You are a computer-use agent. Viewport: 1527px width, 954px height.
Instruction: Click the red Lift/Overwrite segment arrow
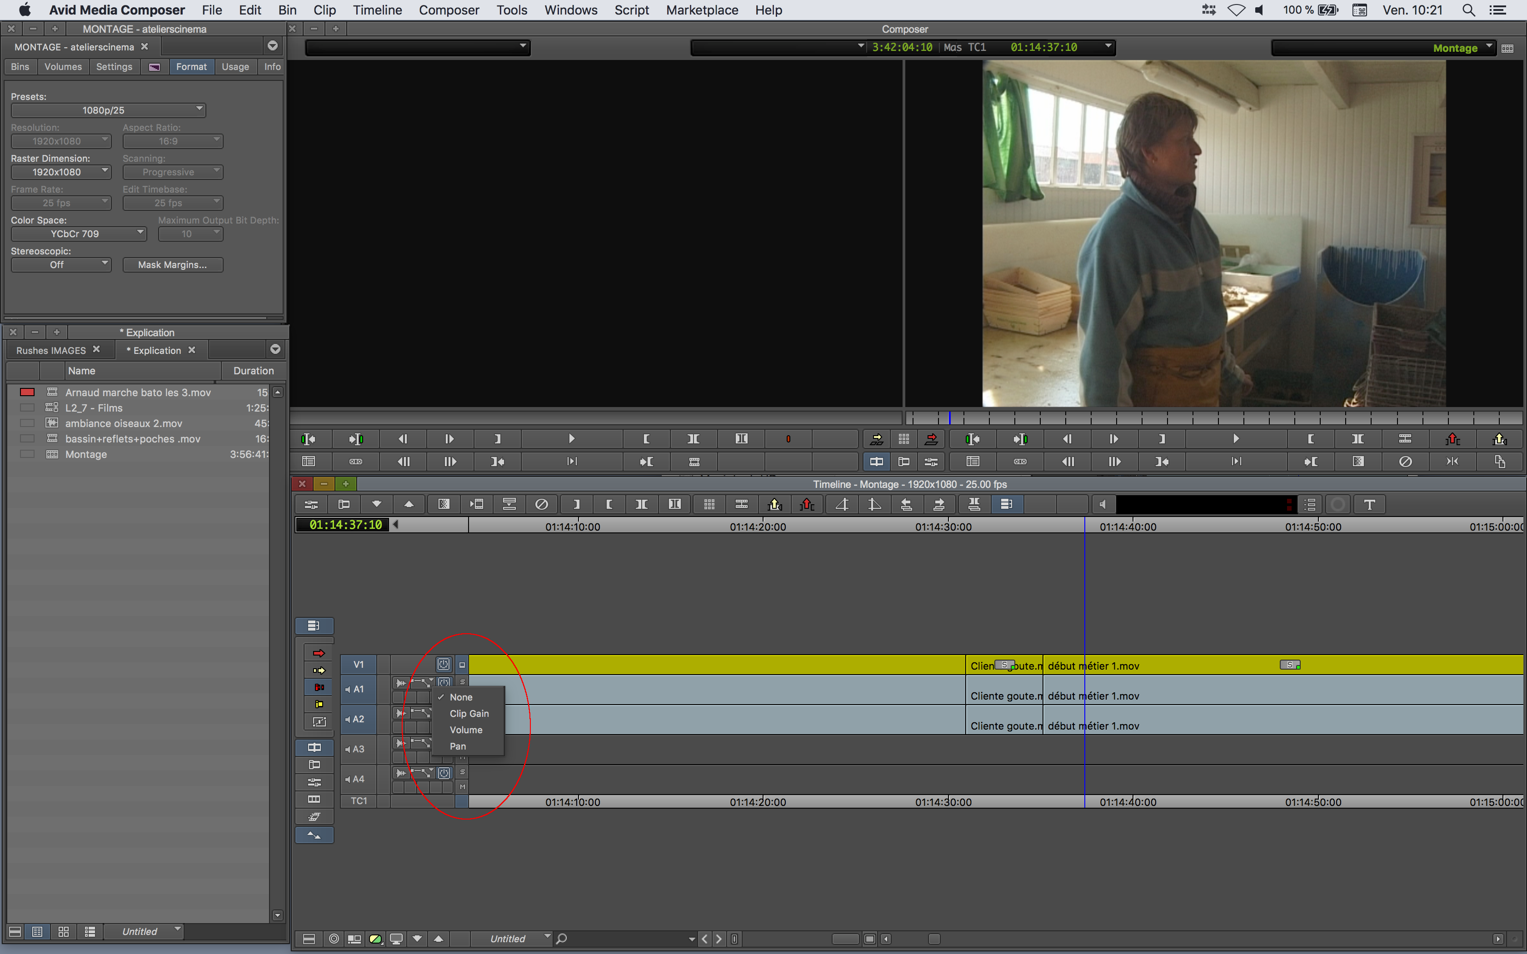pyautogui.click(x=319, y=653)
